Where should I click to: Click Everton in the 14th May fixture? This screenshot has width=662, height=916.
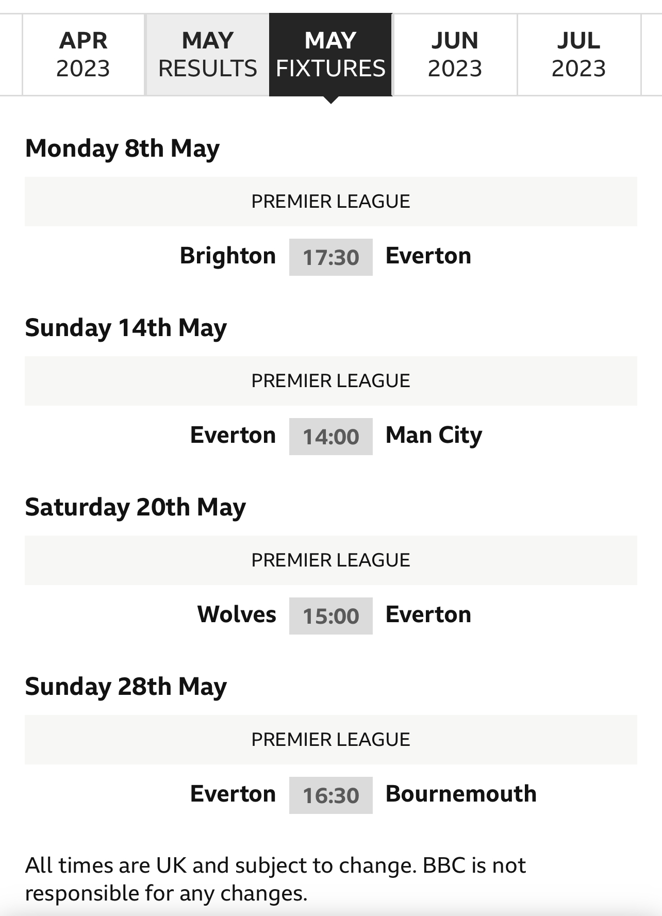click(233, 435)
